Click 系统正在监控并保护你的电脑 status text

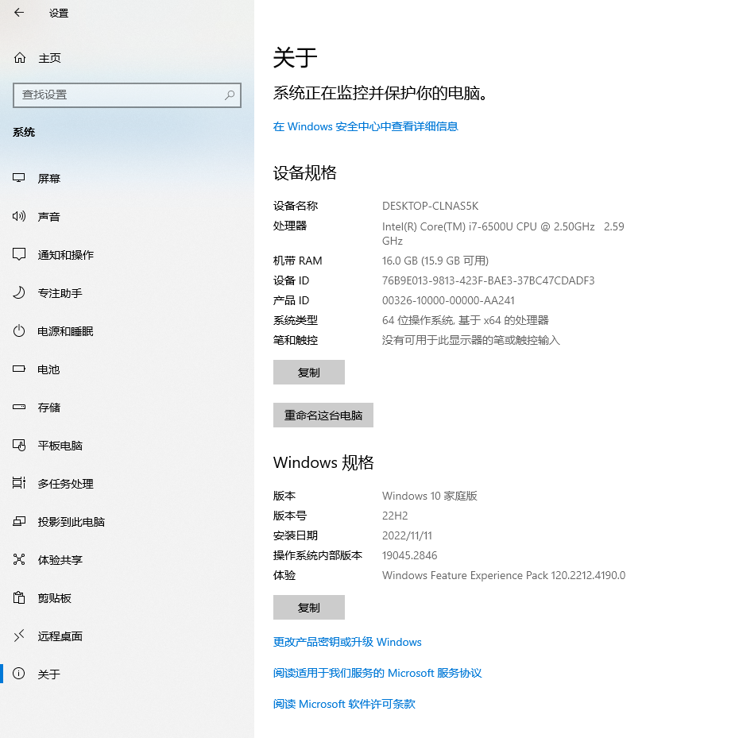pyautogui.click(x=381, y=93)
